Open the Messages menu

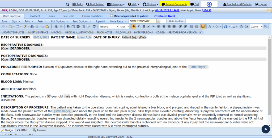click(116, 4)
